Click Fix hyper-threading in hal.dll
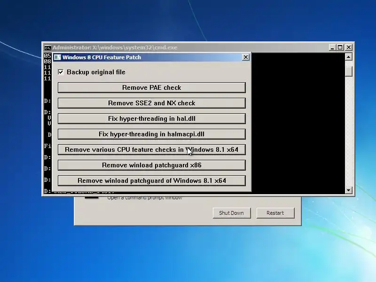 [x=151, y=119]
